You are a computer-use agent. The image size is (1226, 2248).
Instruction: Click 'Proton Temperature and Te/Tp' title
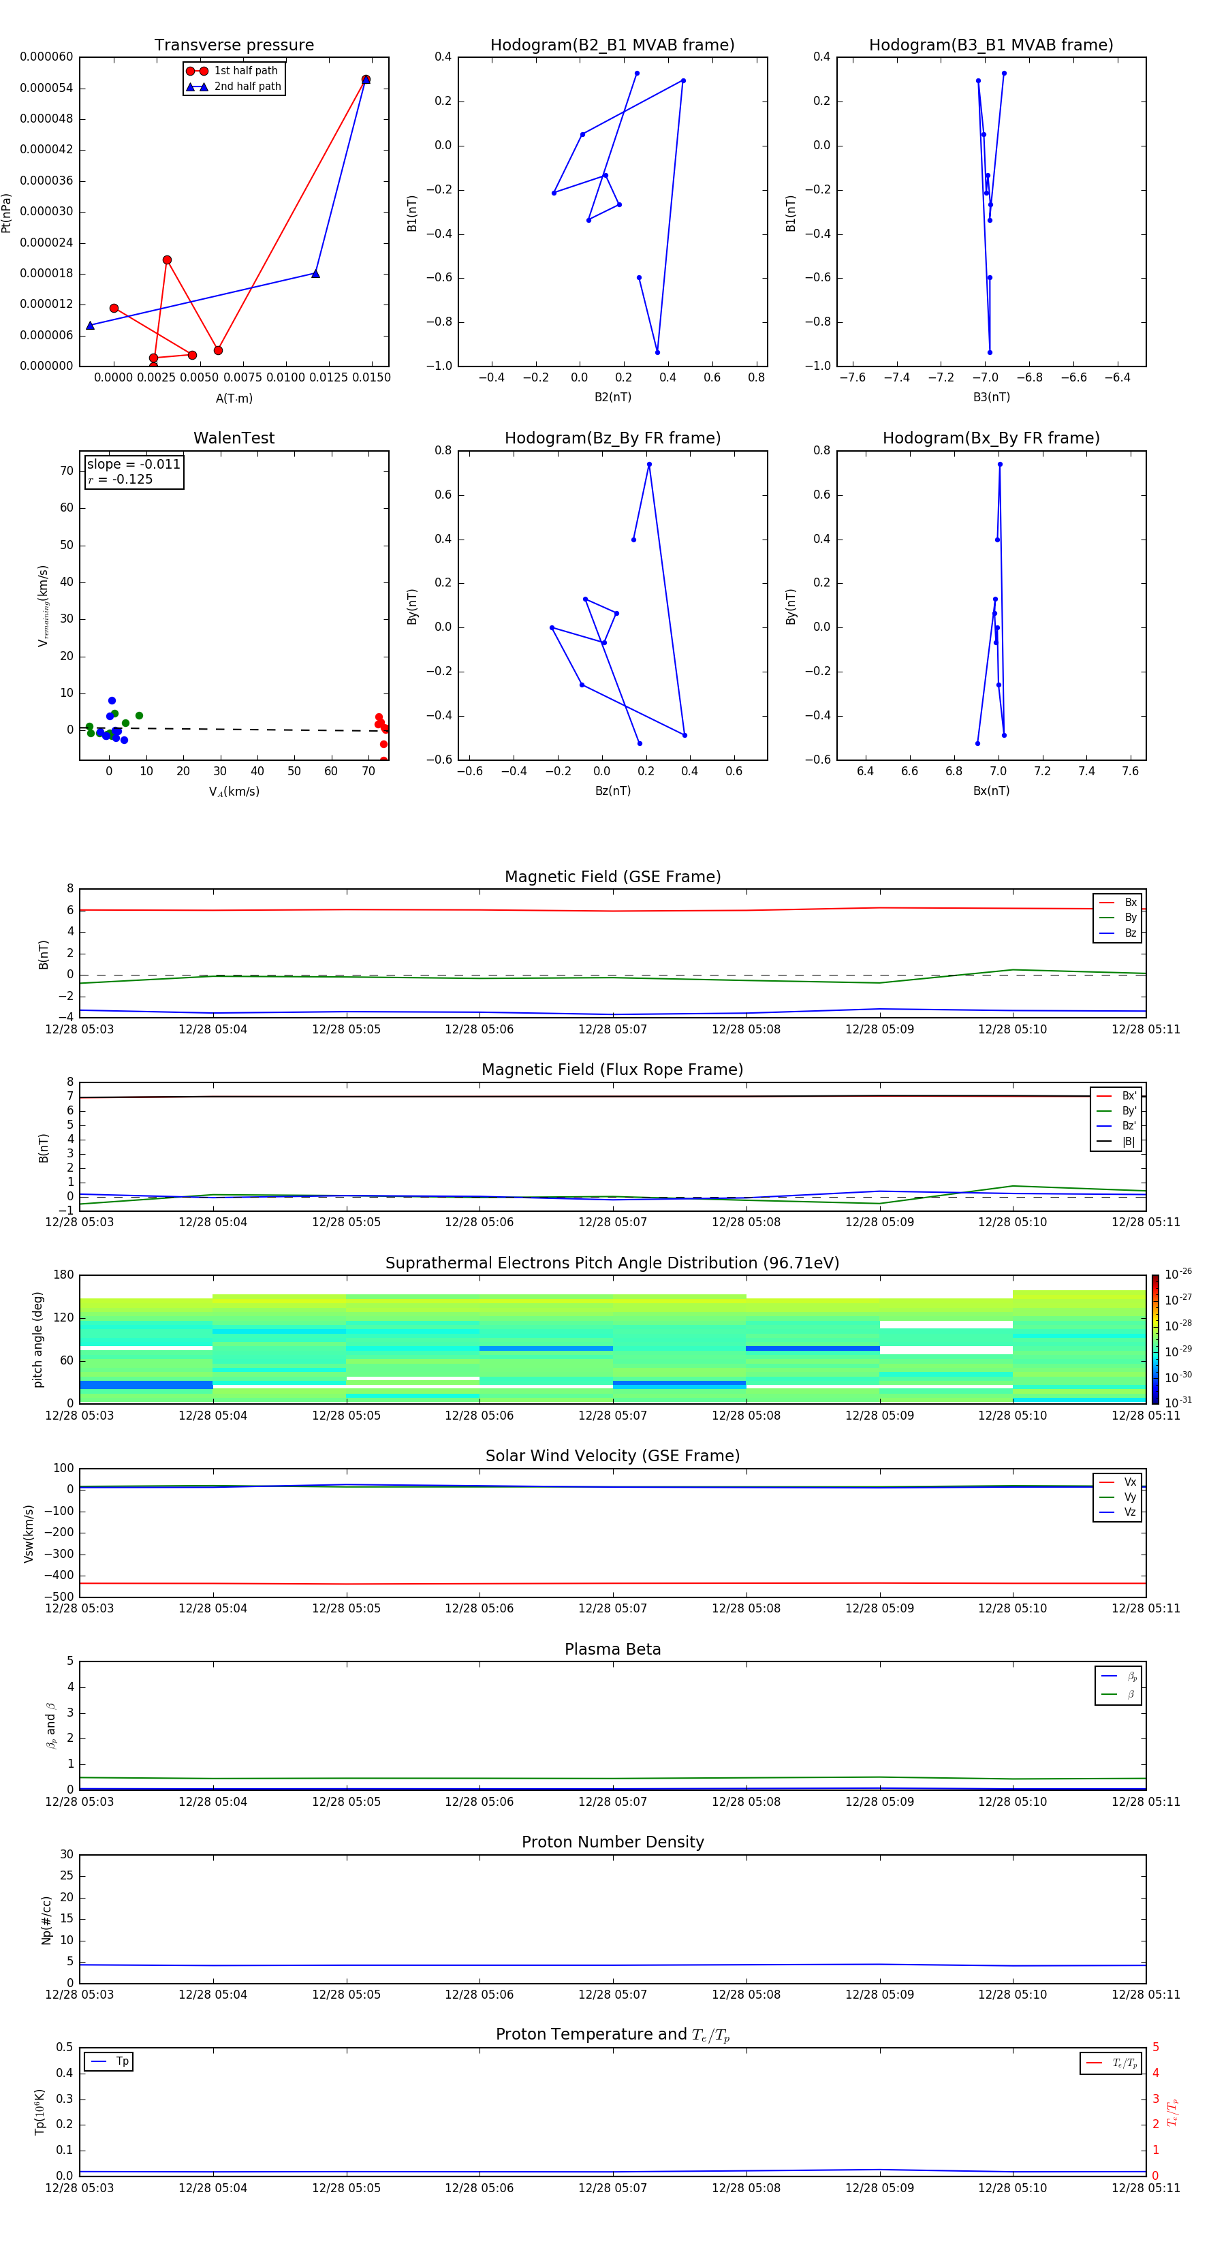pyautogui.click(x=612, y=2035)
